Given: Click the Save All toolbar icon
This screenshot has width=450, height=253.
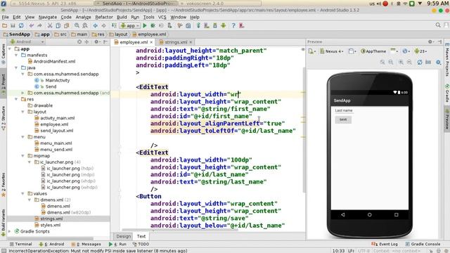Looking at the screenshot, I should point(13,25).
